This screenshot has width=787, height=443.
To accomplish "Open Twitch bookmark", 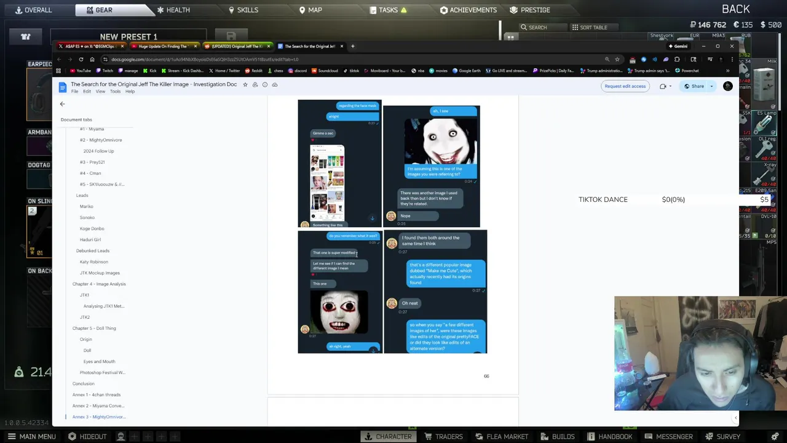I will (105, 71).
